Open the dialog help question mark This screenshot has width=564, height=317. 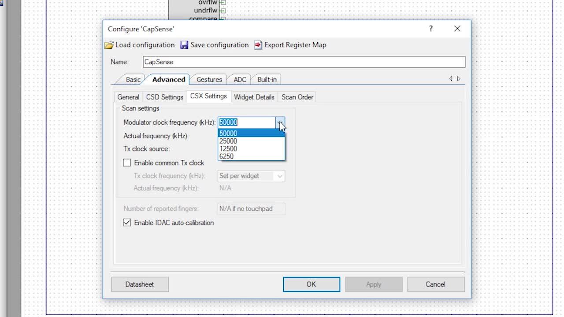pyautogui.click(x=431, y=29)
